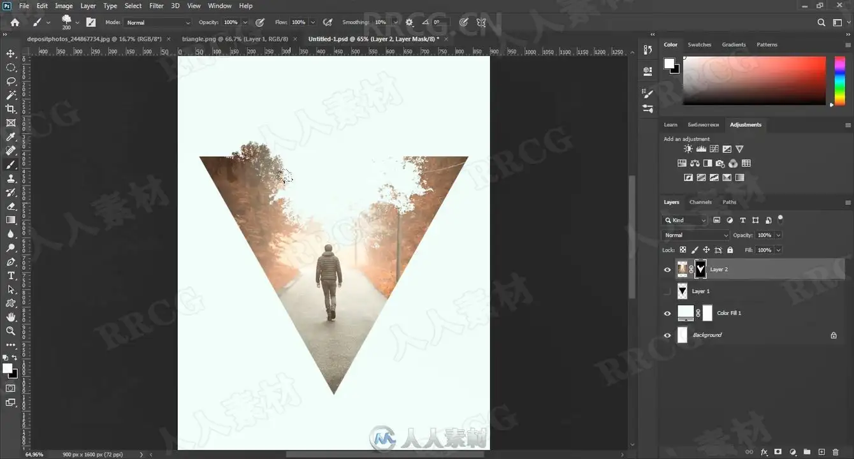Select the Blur tool

(11, 234)
